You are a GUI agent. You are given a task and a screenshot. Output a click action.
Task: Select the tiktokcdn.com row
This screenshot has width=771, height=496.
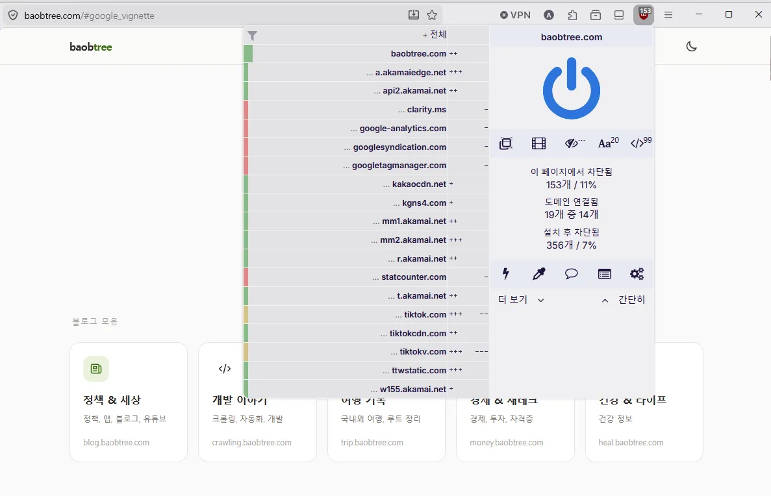[x=366, y=333]
